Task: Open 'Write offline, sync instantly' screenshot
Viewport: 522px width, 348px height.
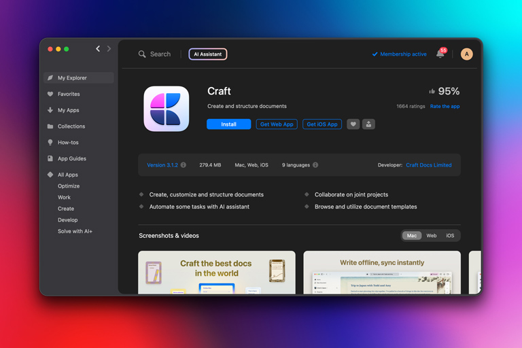Action: 382,273
